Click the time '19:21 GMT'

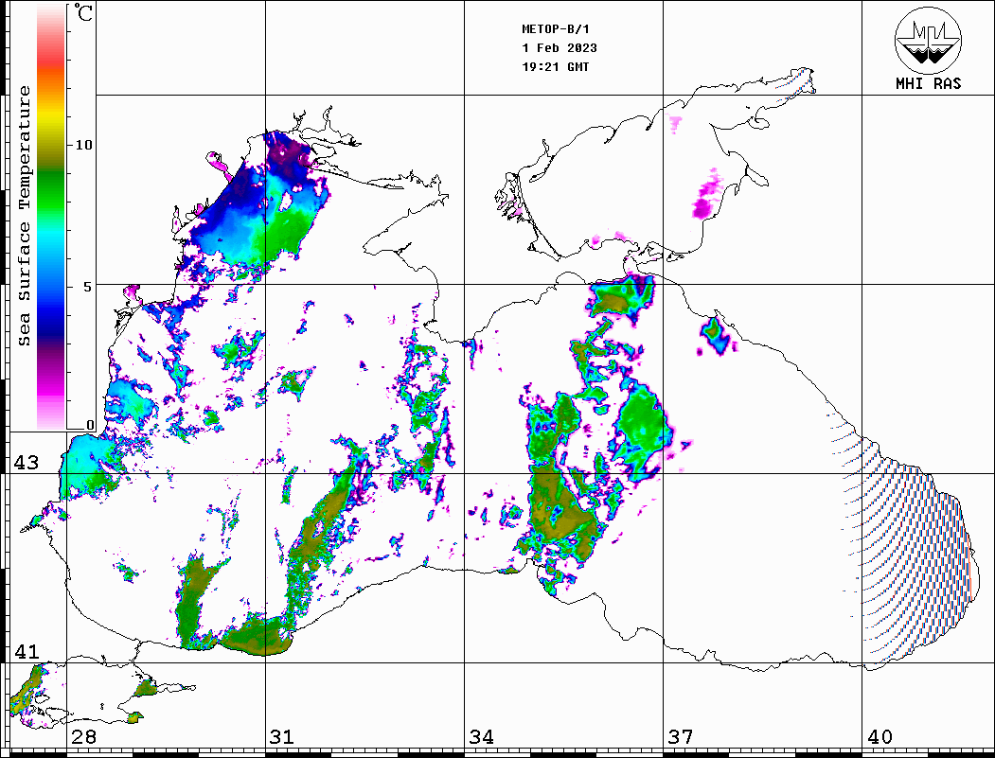[555, 66]
